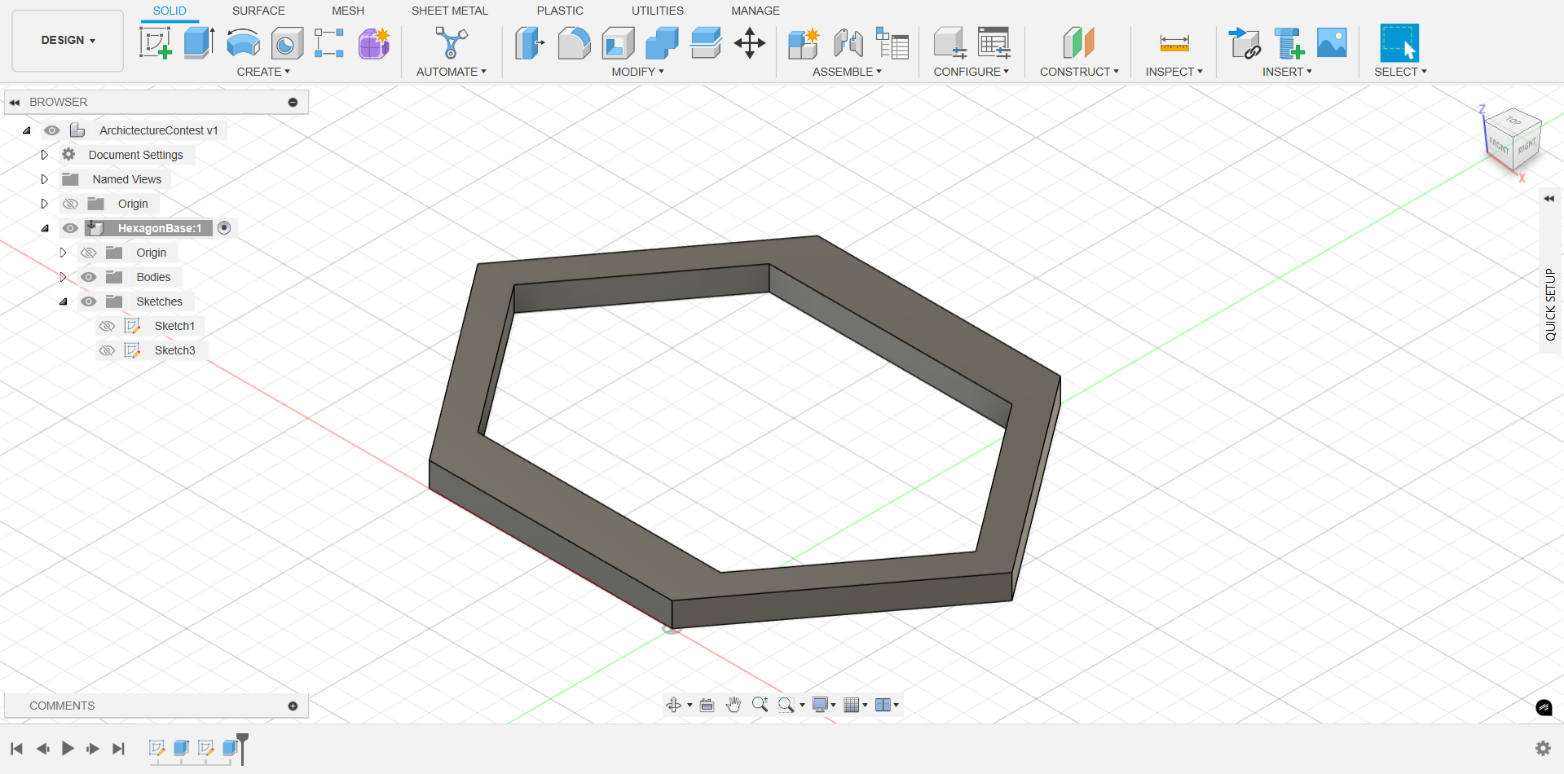Open the DESIGN workspace dropdown

68,41
